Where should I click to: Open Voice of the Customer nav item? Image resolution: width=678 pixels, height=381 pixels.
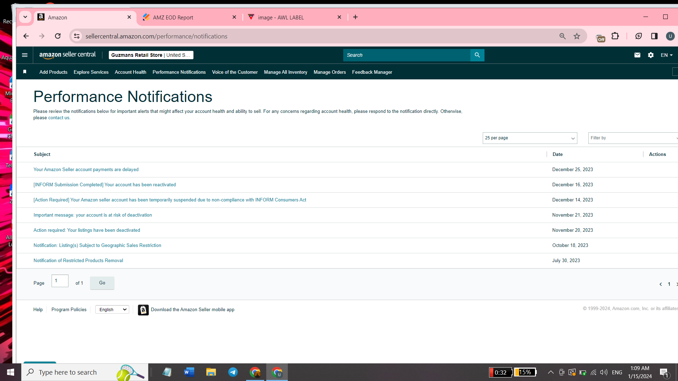tap(235, 72)
